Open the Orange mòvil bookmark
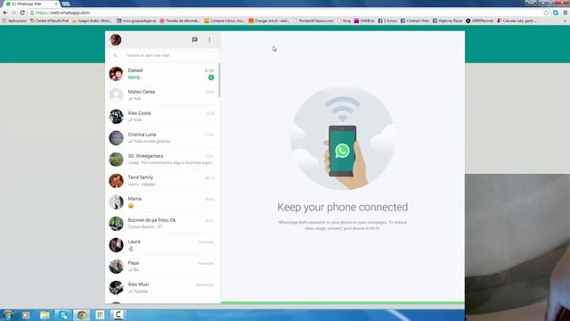Image resolution: width=570 pixels, height=321 pixels. tap(269, 21)
